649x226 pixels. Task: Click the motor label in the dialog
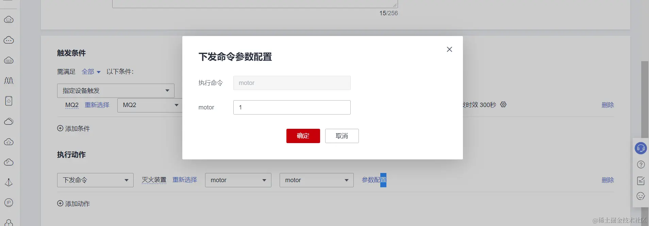click(x=206, y=107)
